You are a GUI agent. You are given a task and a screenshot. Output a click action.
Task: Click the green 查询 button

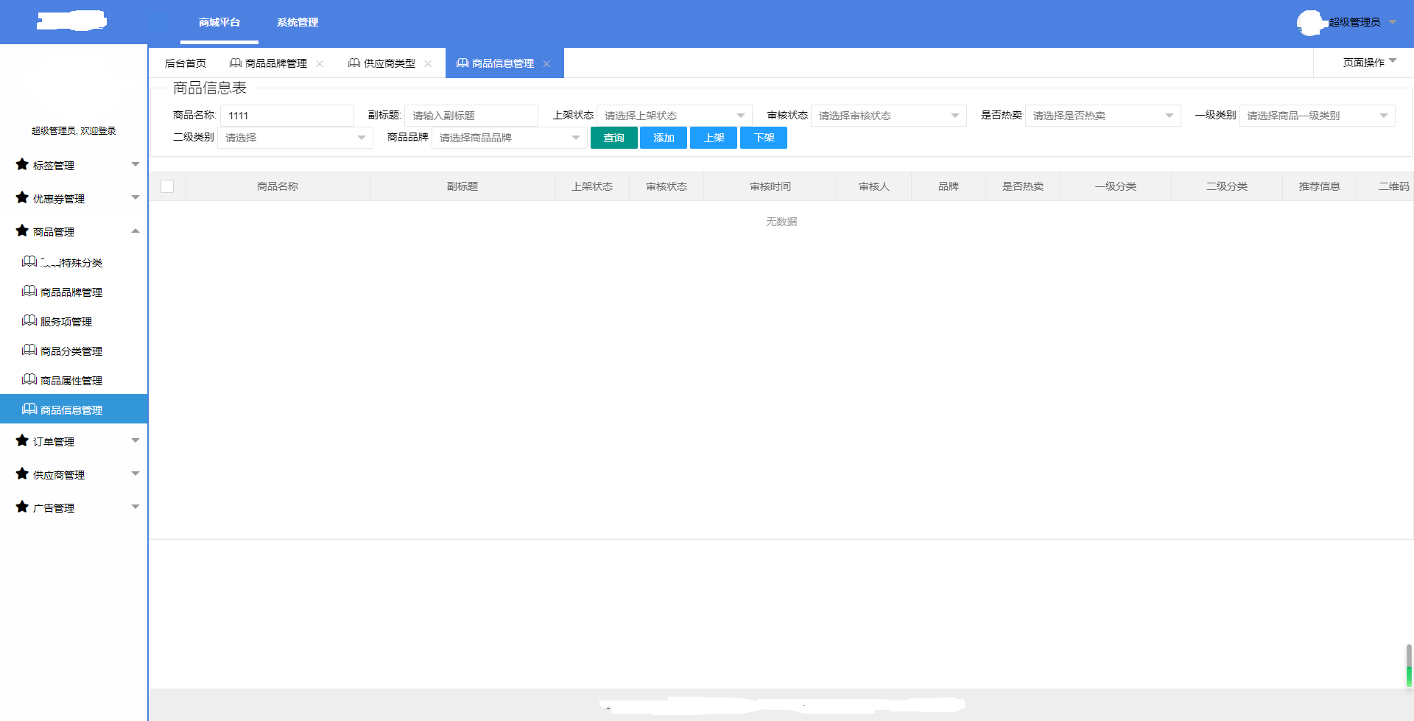pos(613,138)
